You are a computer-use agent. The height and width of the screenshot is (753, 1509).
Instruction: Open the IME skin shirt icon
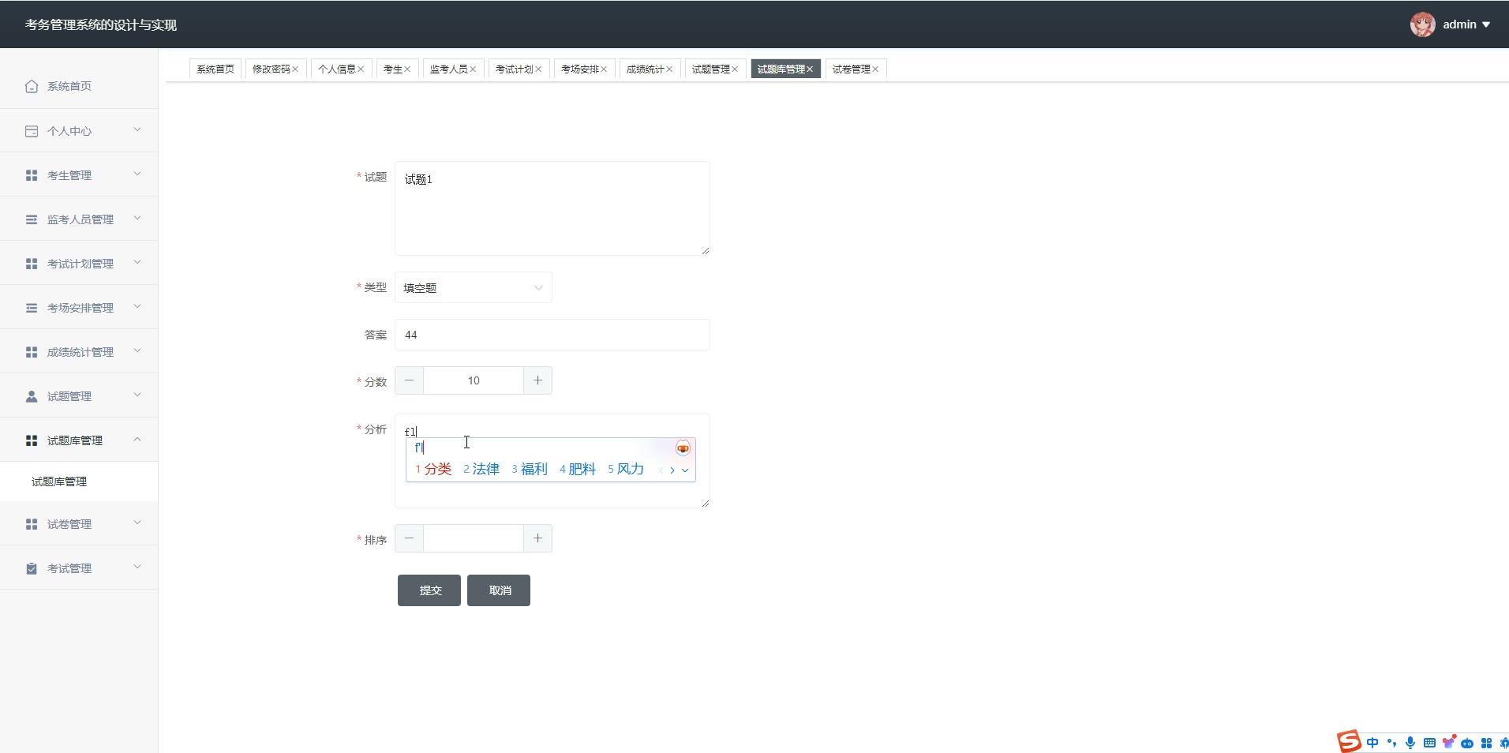pos(1448,742)
